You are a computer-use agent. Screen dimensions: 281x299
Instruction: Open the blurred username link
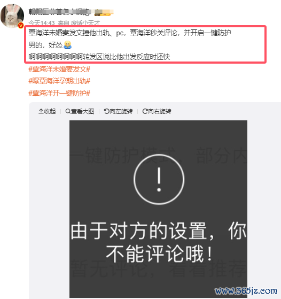59,12
